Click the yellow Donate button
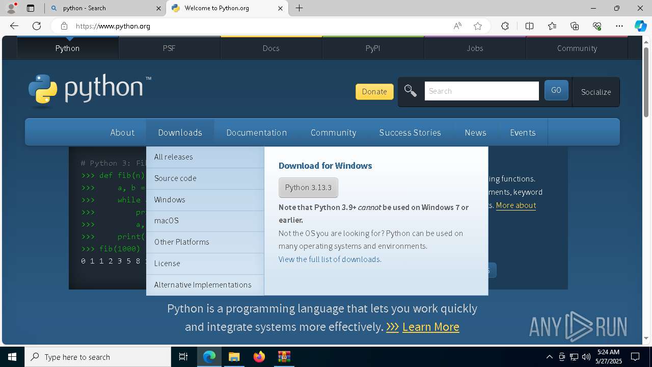Image resolution: width=652 pixels, height=367 pixels. tap(374, 92)
